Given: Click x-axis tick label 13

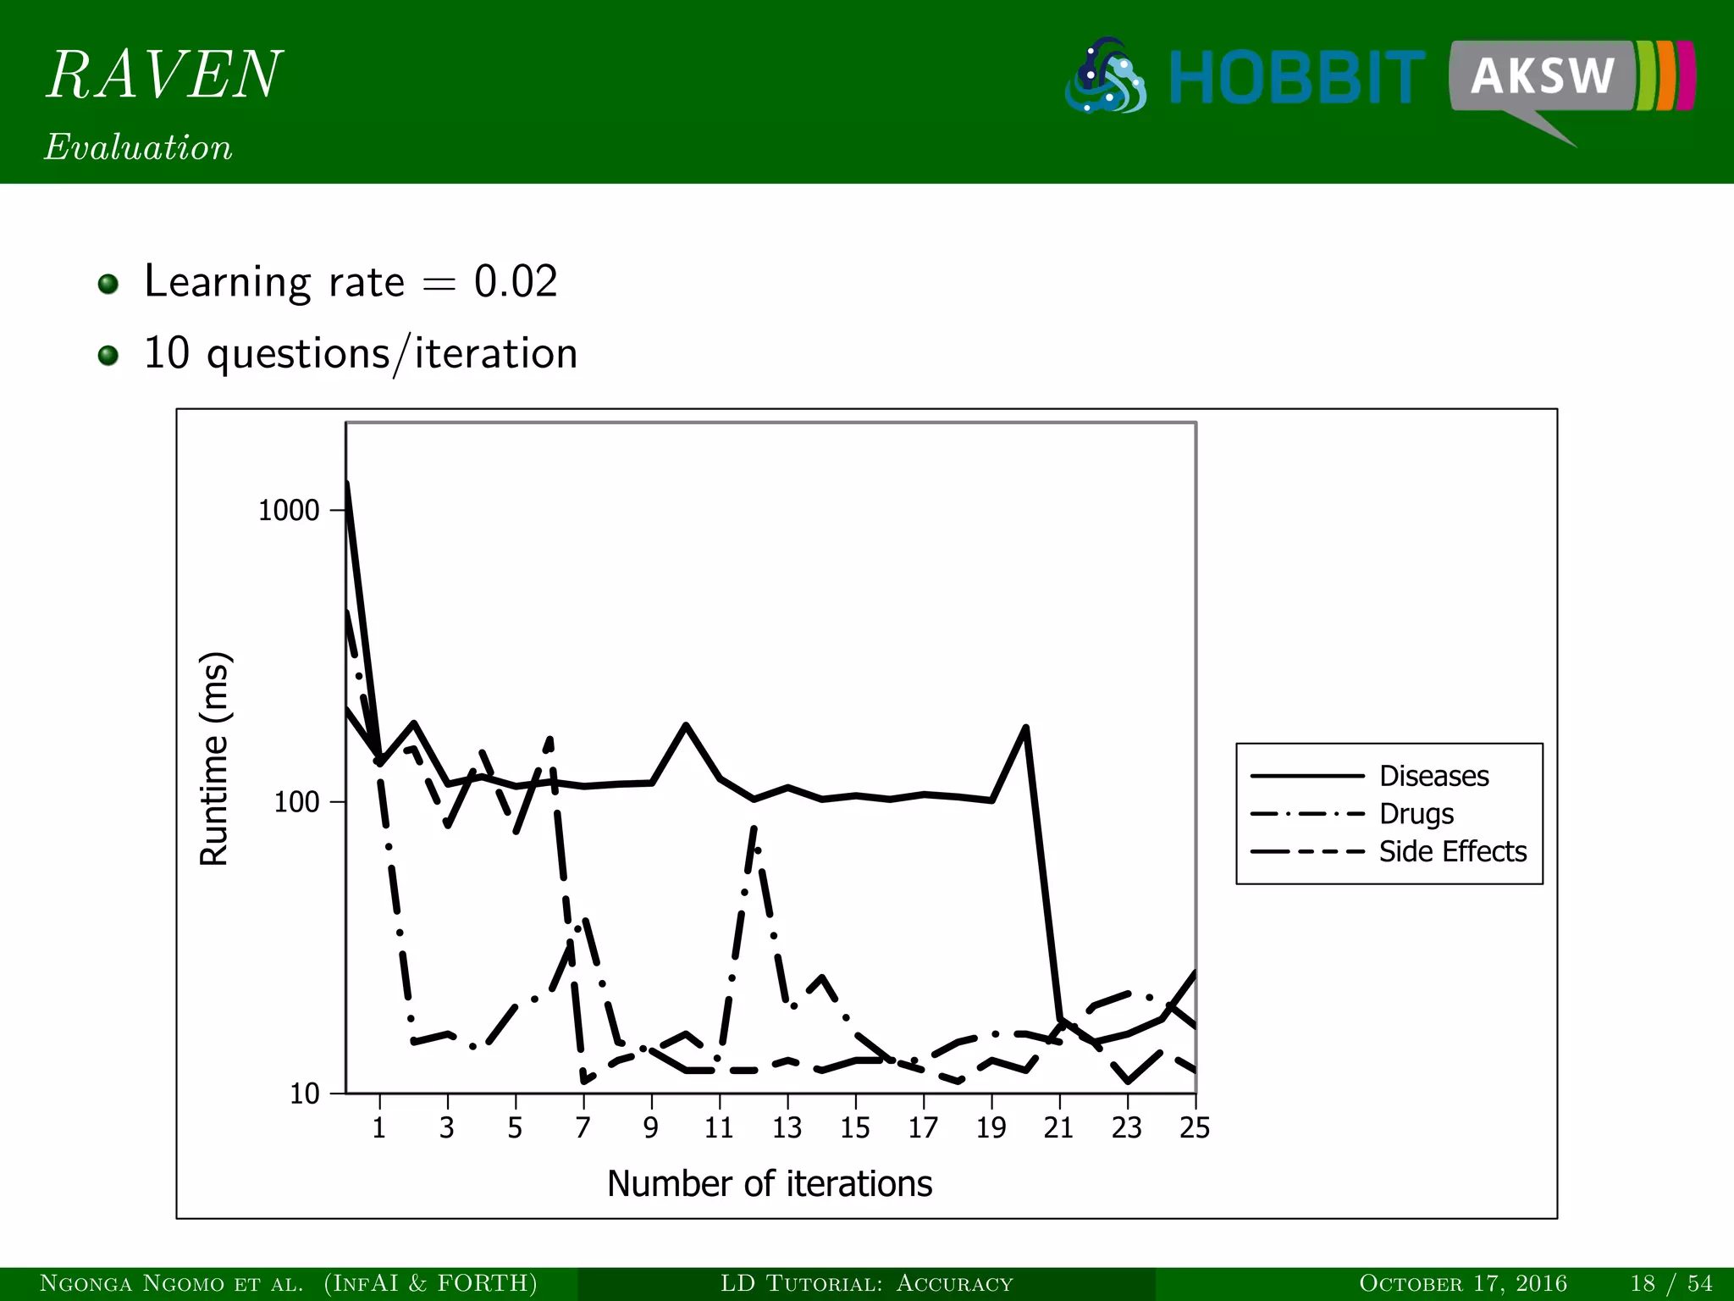Looking at the screenshot, I should click(787, 1127).
